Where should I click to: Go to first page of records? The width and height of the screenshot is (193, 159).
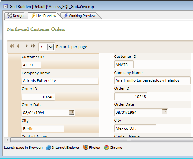(x=12, y=46)
